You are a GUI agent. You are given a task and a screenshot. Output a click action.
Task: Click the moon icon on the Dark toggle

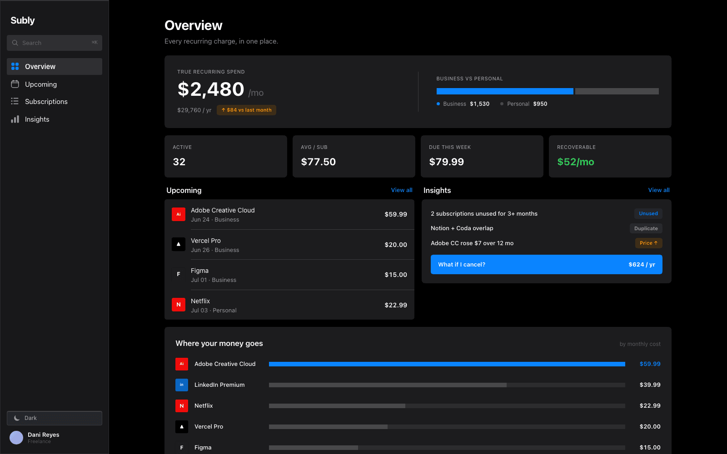(x=17, y=418)
